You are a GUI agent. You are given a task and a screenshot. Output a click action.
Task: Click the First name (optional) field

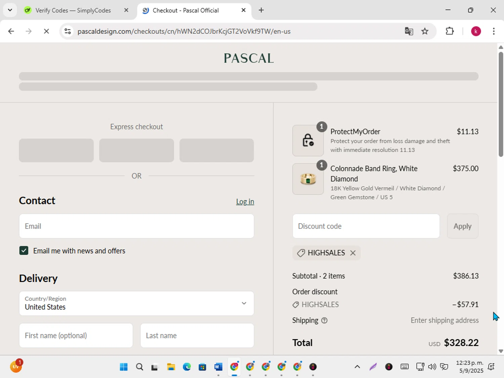tap(76, 335)
